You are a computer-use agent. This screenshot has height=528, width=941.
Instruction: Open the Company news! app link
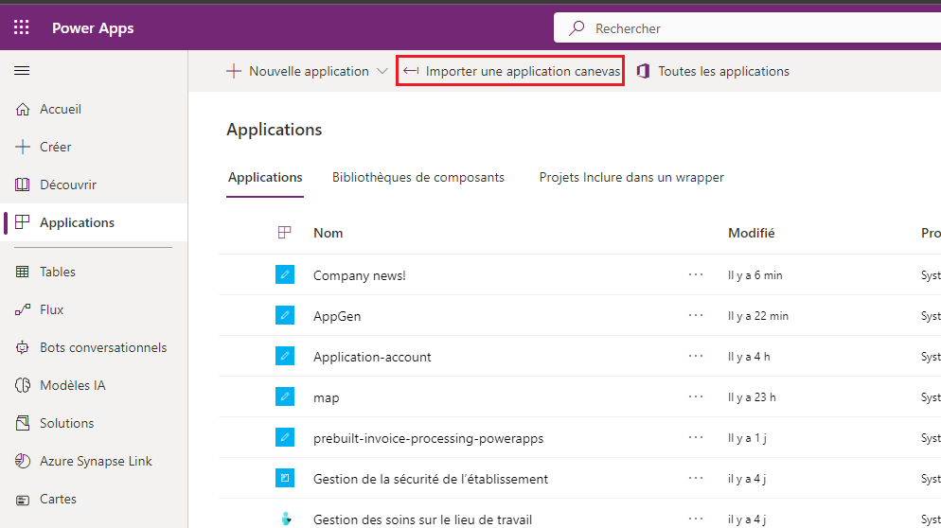360,275
